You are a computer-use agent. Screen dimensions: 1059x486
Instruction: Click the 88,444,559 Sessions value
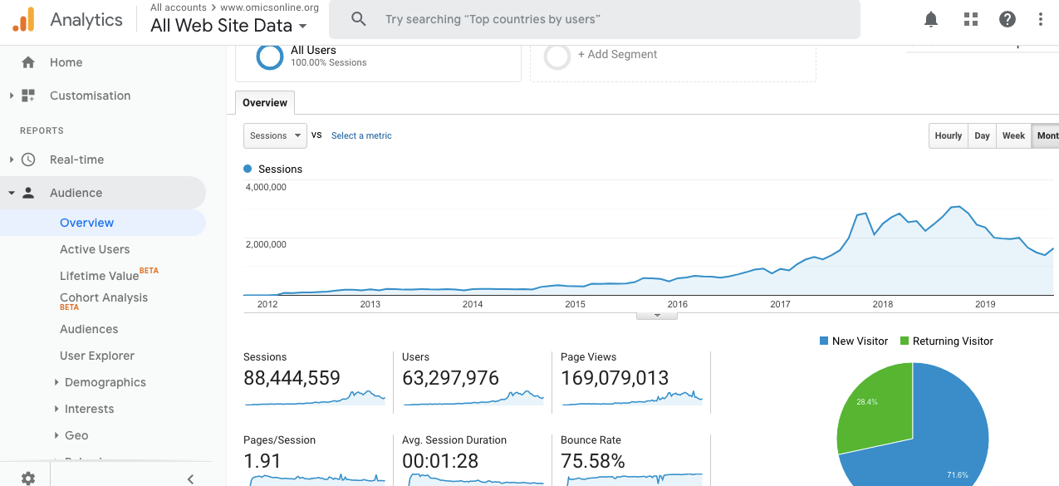(292, 378)
